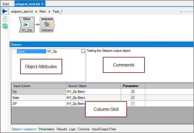Click the Task_1 breadcrumb link
The width and height of the screenshot is (194, 133).
tap(57, 12)
